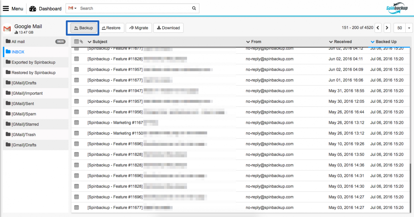Open the Gmail service selector in the search bar
Viewport: 414px width, 217px height.
click(x=72, y=8)
